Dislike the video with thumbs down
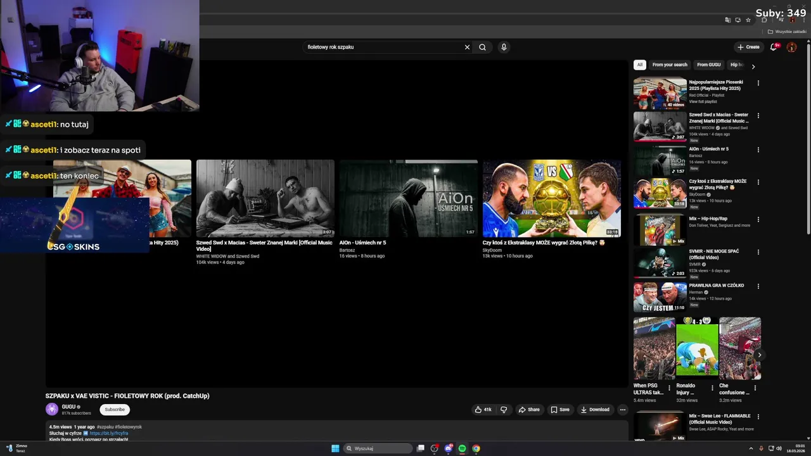811x456 pixels. click(x=504, y=410)
